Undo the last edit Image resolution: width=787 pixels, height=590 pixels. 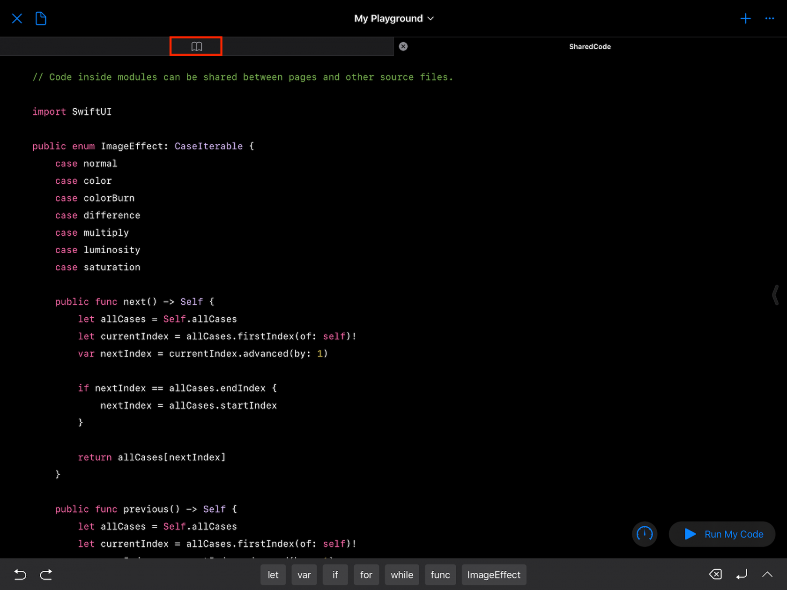20,574
